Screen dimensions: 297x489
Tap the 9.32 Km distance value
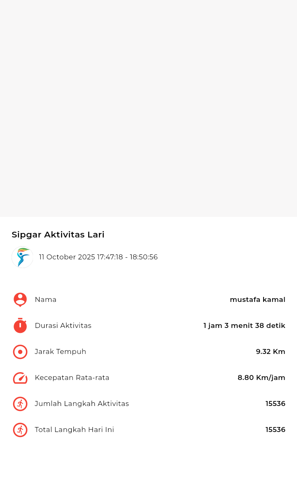click(271, 351)
